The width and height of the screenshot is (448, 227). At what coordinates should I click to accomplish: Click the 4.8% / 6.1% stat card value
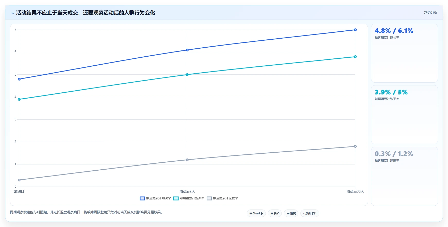[x=394, y=31]
